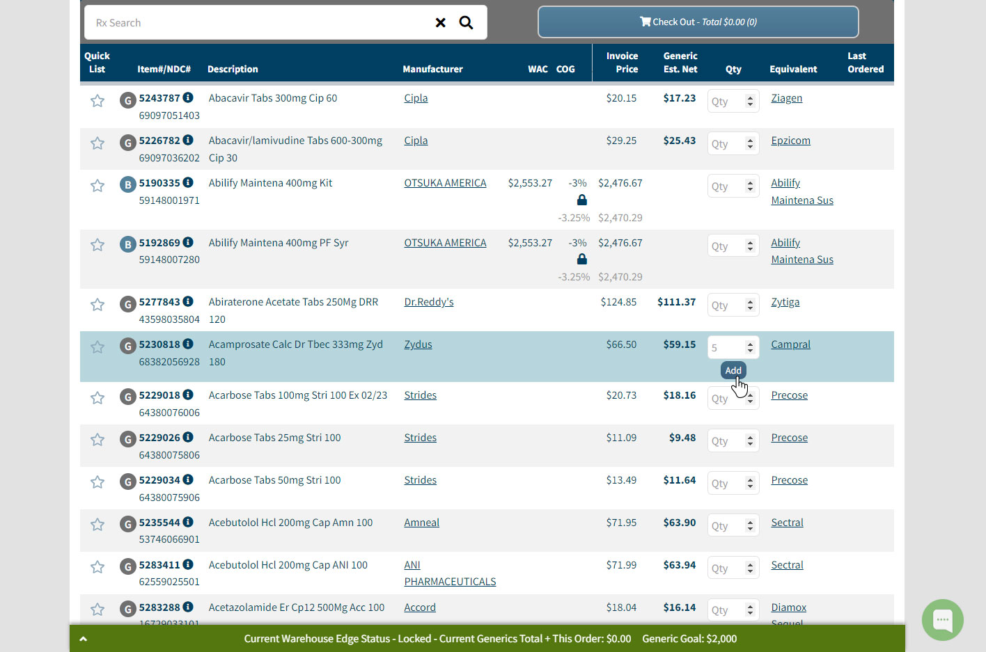Adjust Qty stepper for Acarbose Tabs 25mg
The height and width of the screenshot is (652, 986).
pyautogui.click(x=750, y=441)
